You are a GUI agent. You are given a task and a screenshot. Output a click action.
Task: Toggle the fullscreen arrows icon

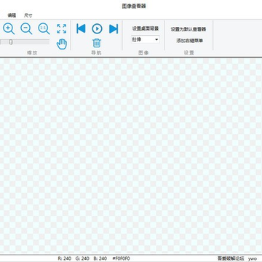pyautogui.click(x=62, y=28)
